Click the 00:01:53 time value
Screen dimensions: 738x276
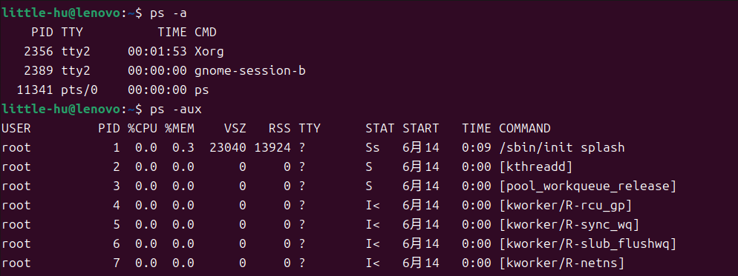pyautogui.click(x=157, y=52)
